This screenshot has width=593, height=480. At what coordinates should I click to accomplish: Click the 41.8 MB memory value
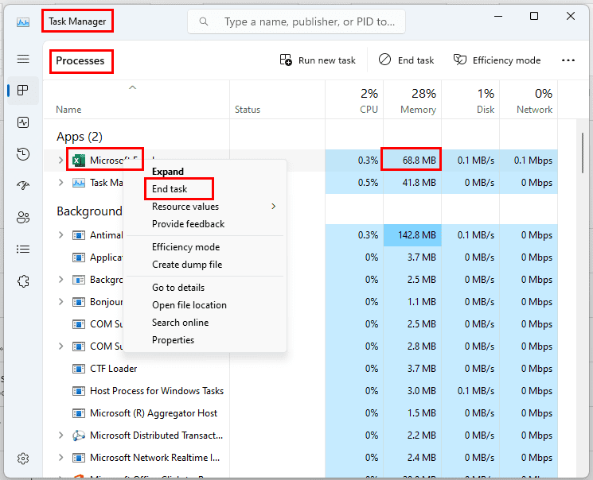tap(419, 183)
